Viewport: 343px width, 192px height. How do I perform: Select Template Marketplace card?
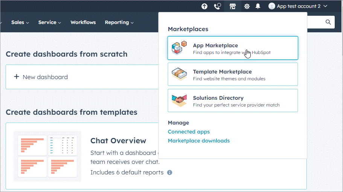click(x=233, y=74)
